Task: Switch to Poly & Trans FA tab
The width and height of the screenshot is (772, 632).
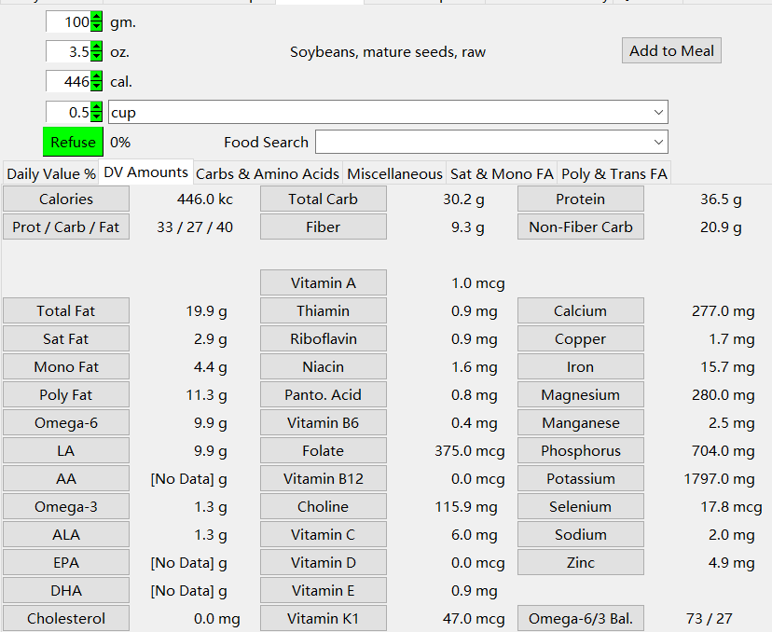Action: coord(613,173)
